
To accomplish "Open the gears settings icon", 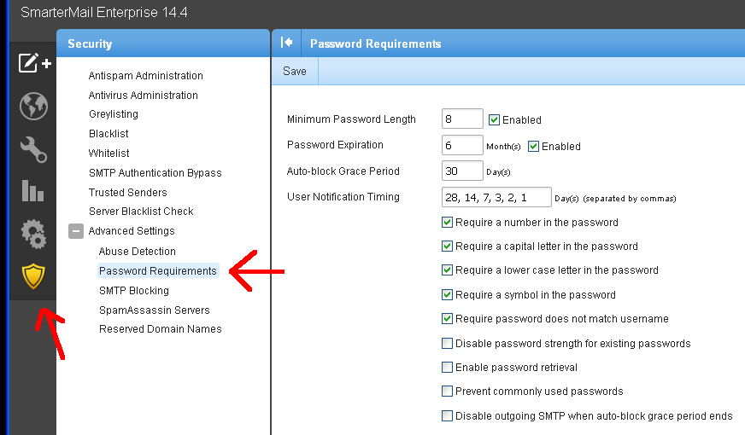I will (x=33, y=234).
